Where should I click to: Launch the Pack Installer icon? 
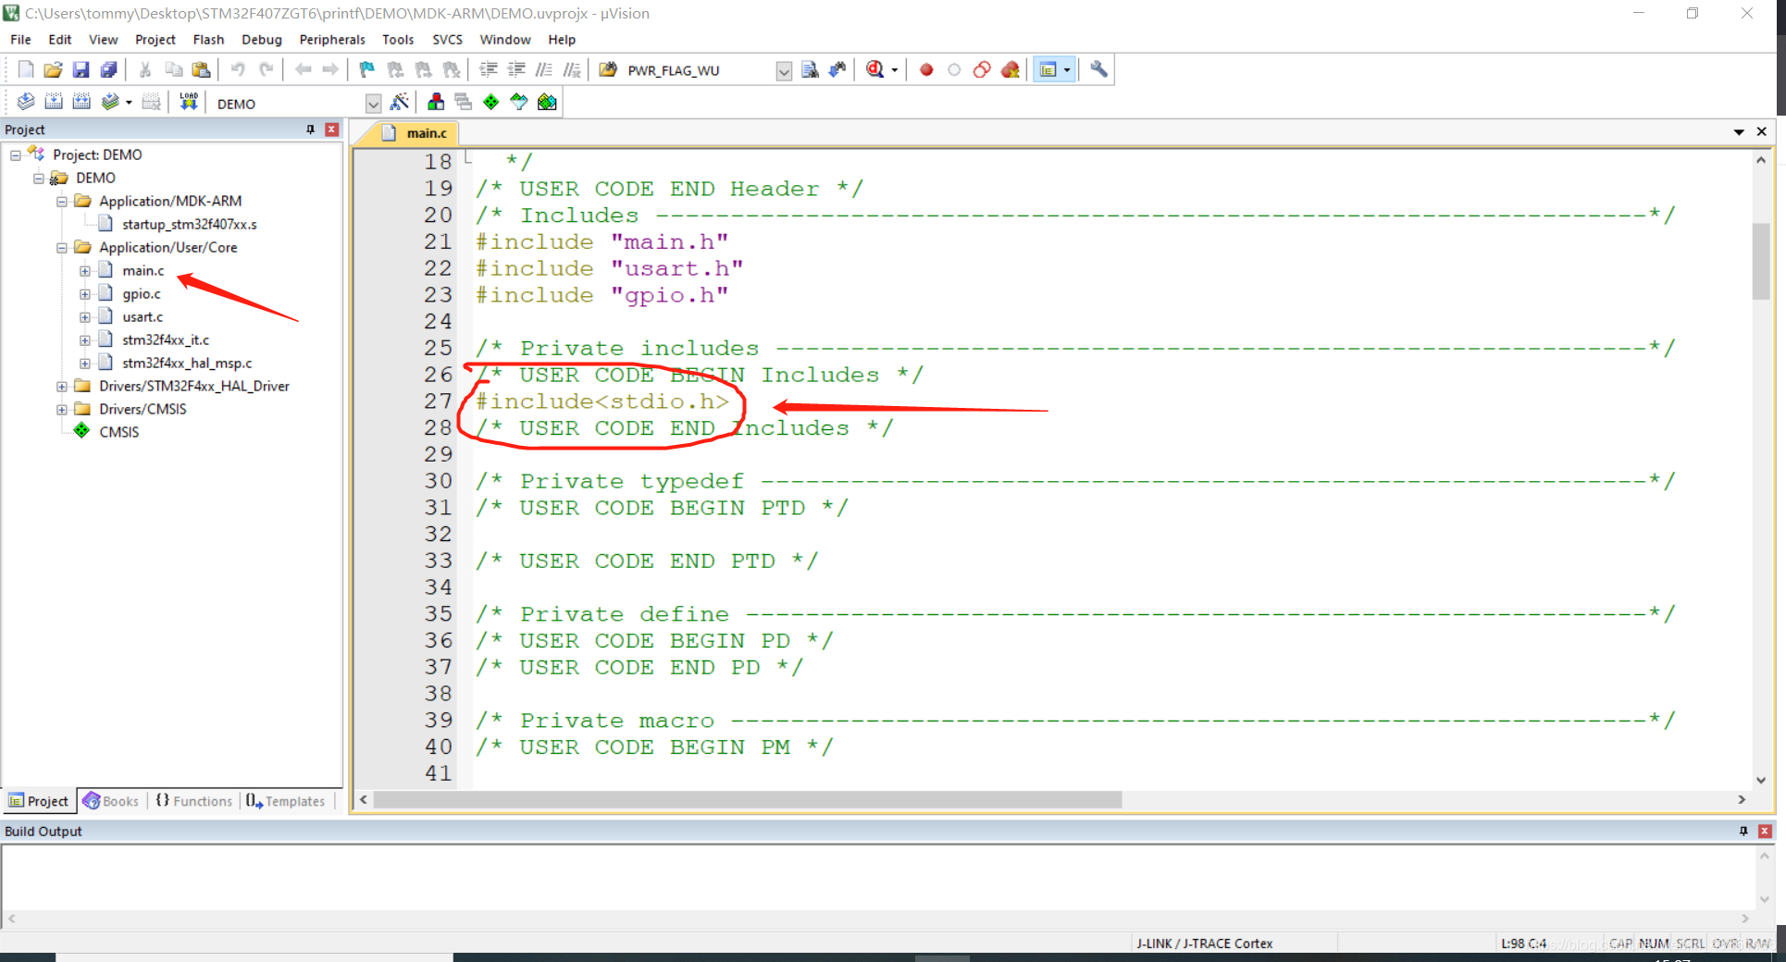coord(547,102)
